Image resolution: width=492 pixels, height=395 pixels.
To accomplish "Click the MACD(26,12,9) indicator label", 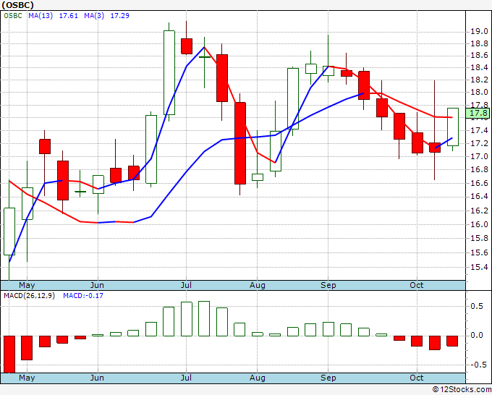I will coord(29,296).
